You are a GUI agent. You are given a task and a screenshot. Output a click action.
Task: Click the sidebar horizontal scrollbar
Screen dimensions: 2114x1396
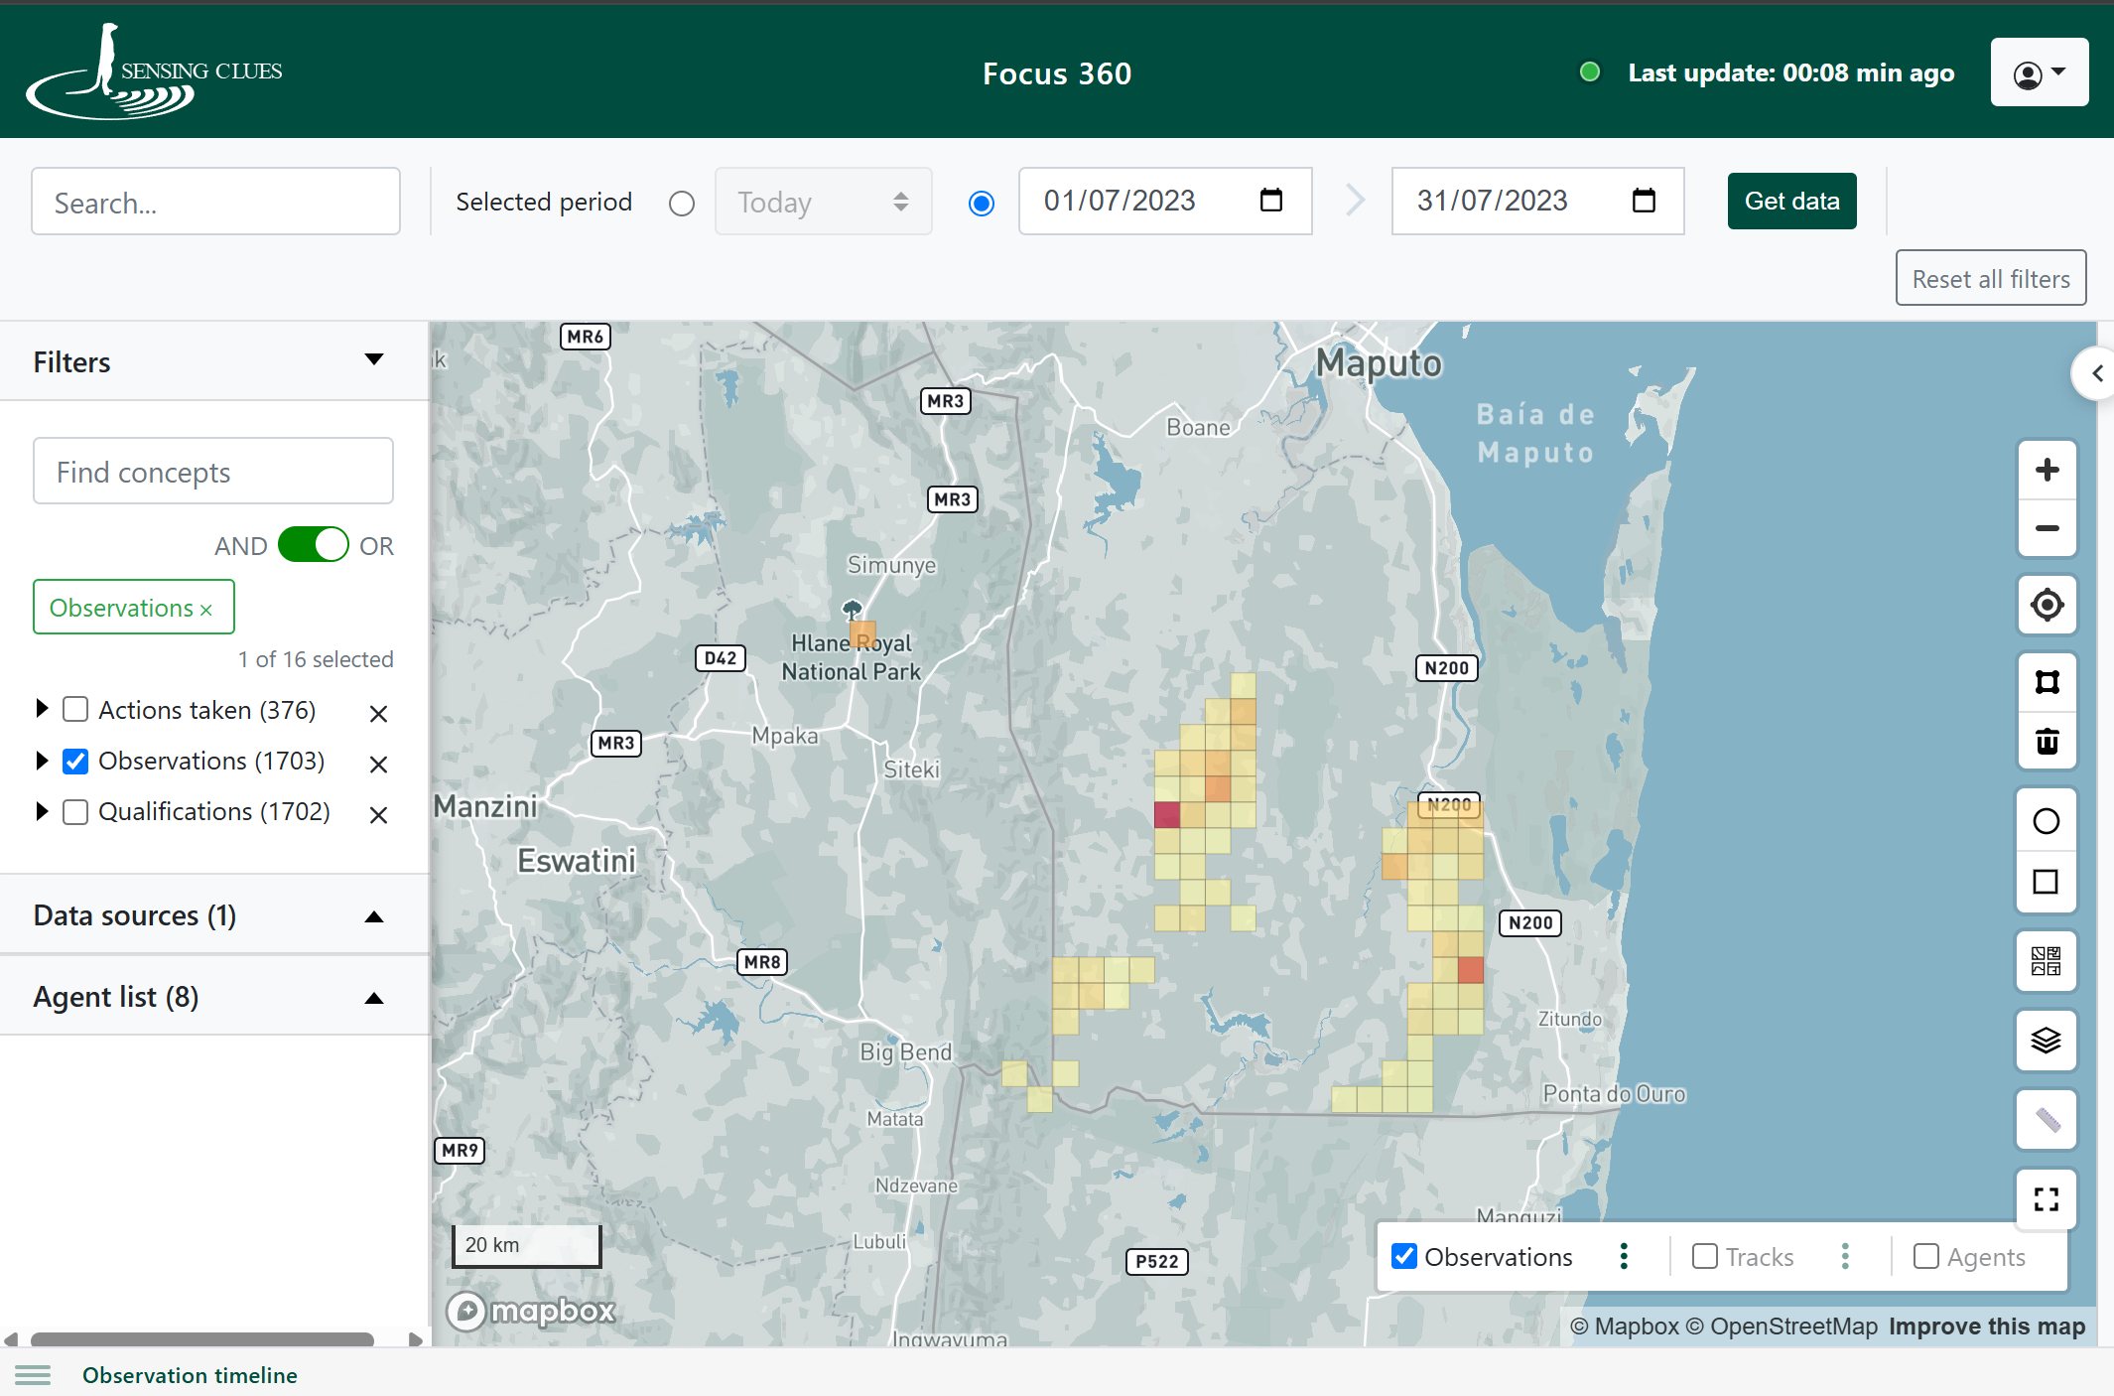coord(201,1339)
